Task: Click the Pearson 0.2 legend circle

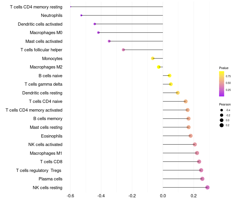Action: pos(222,125)
